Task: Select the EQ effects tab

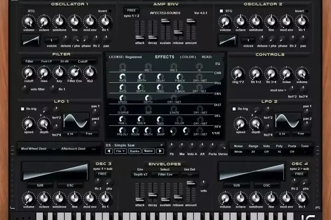Action: pos(218,64)
